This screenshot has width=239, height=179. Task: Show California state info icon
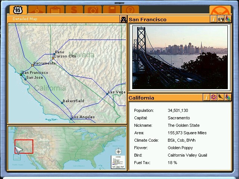[207, 98]
